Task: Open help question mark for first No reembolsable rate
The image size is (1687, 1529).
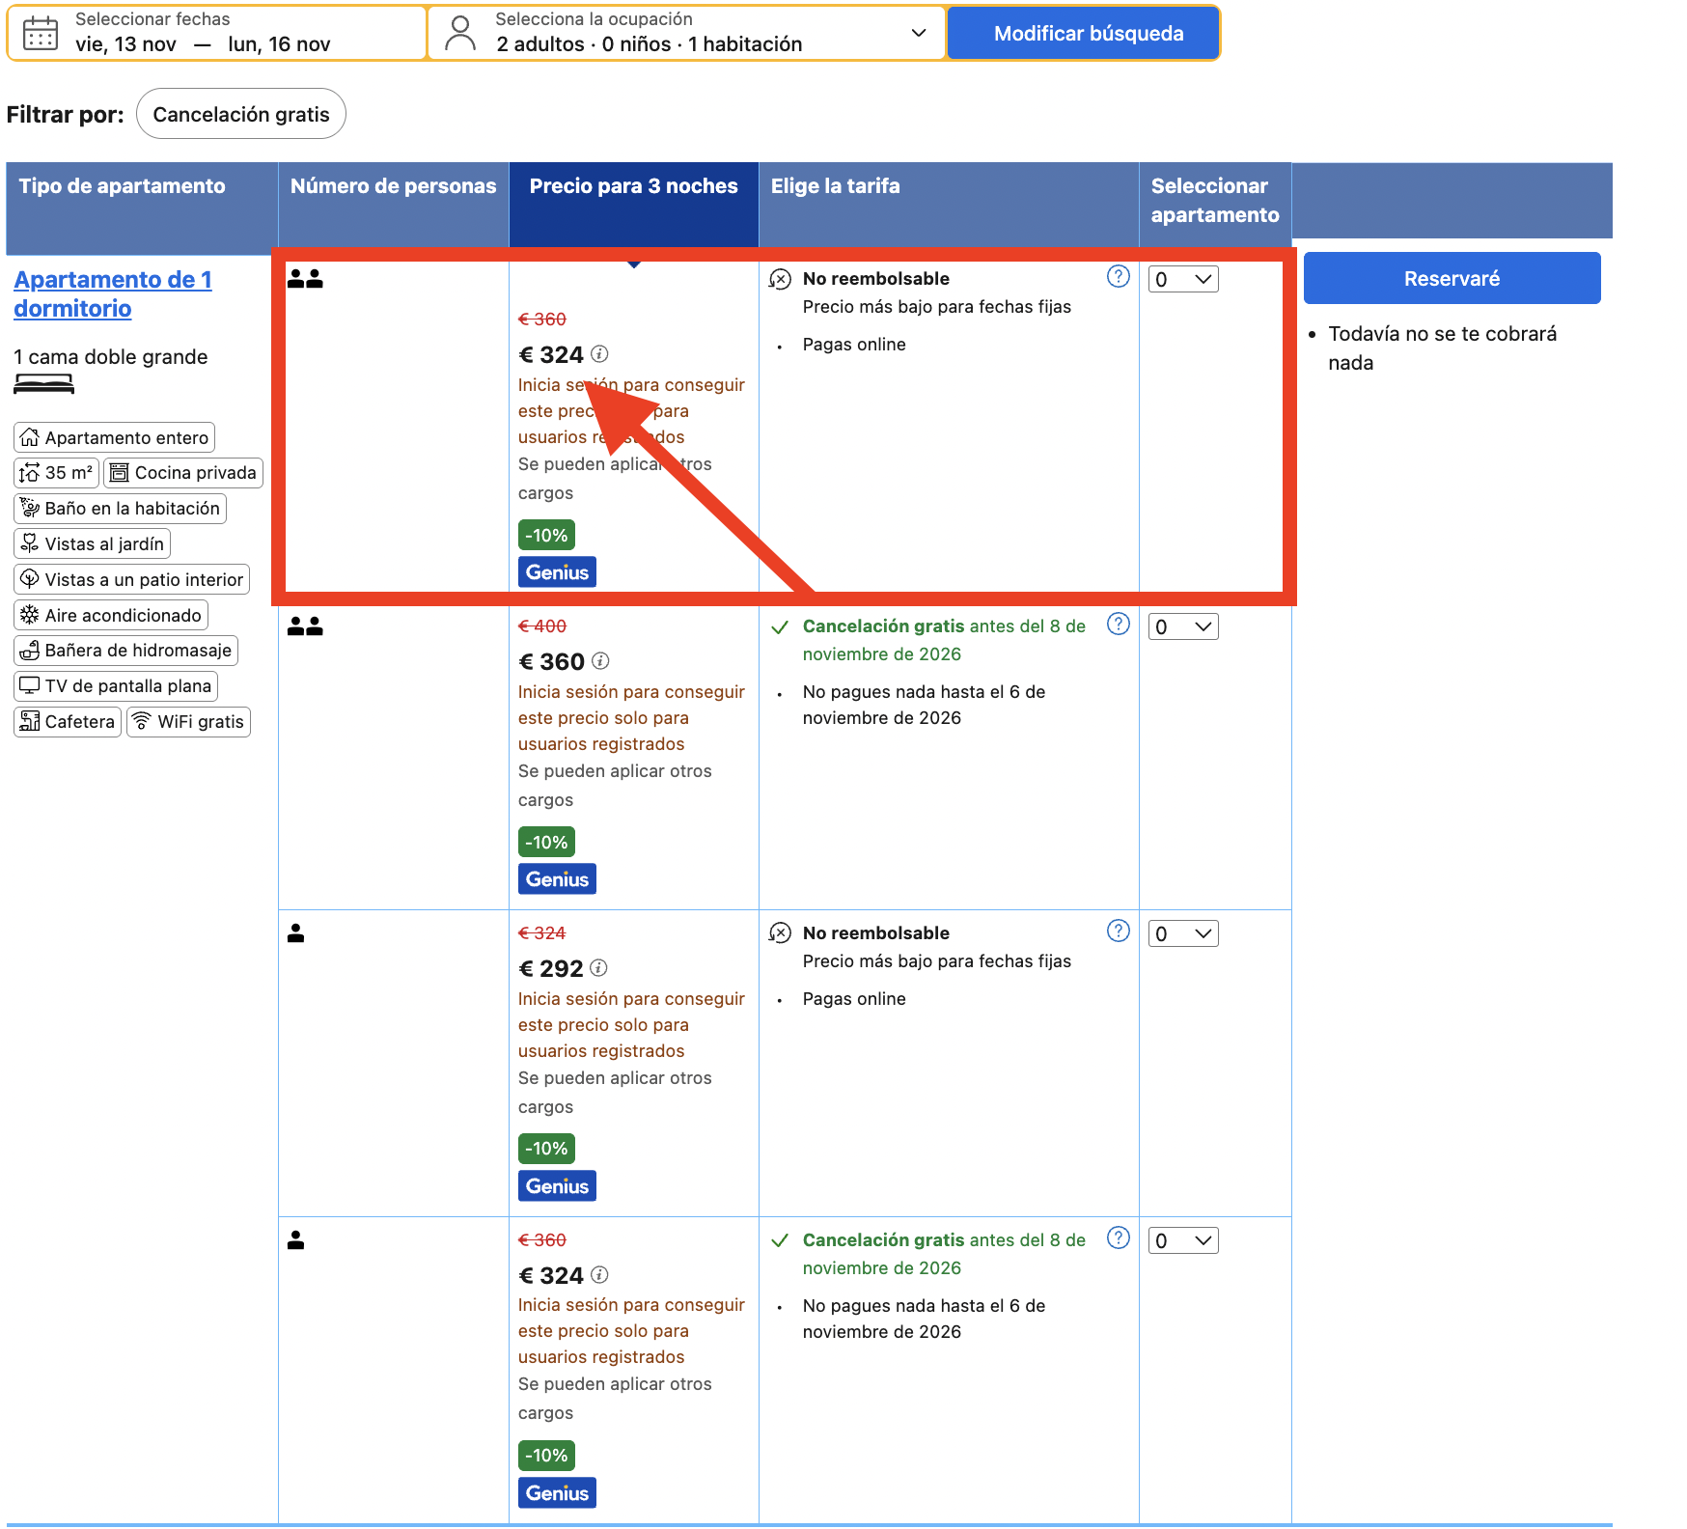Action: [x=1118, y=277]
